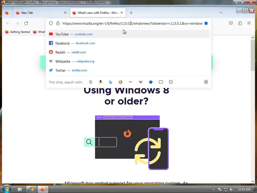Switch to the New Tab tab

(41, 13)
